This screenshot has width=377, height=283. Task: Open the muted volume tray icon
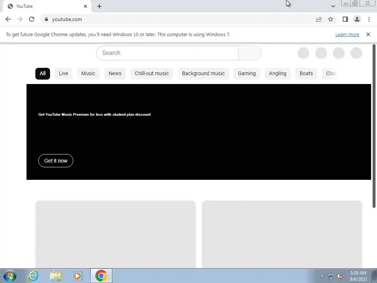[340, 276]
